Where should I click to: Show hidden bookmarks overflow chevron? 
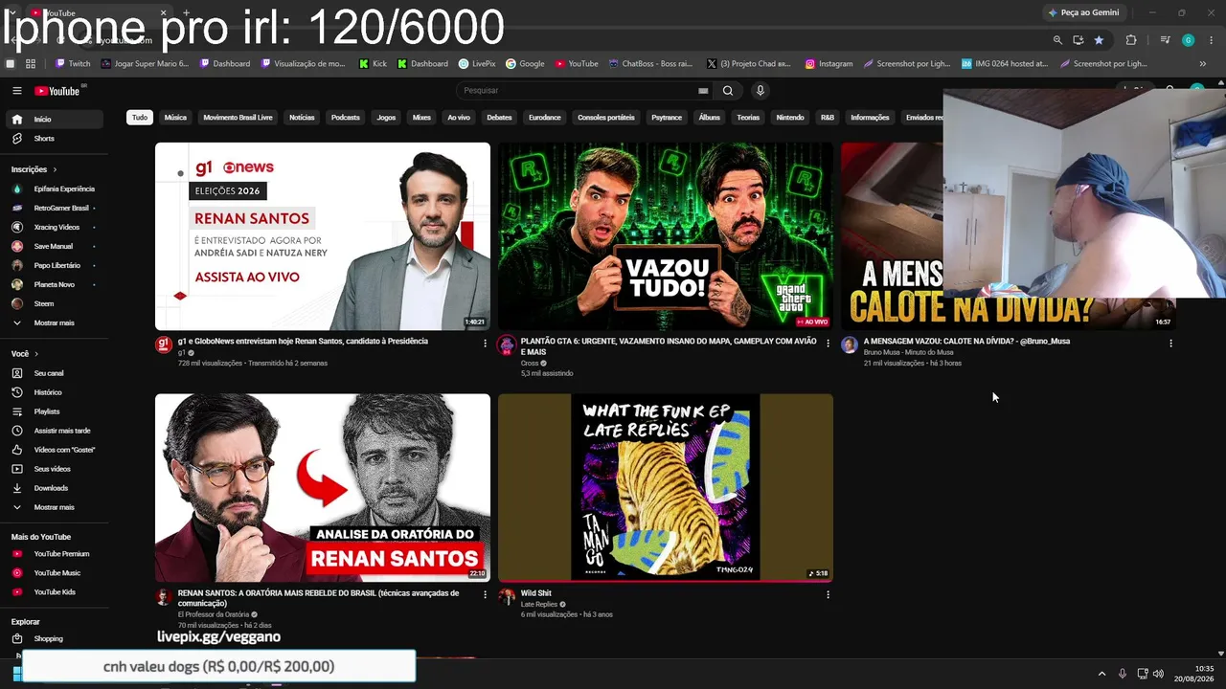(1203, 64)
